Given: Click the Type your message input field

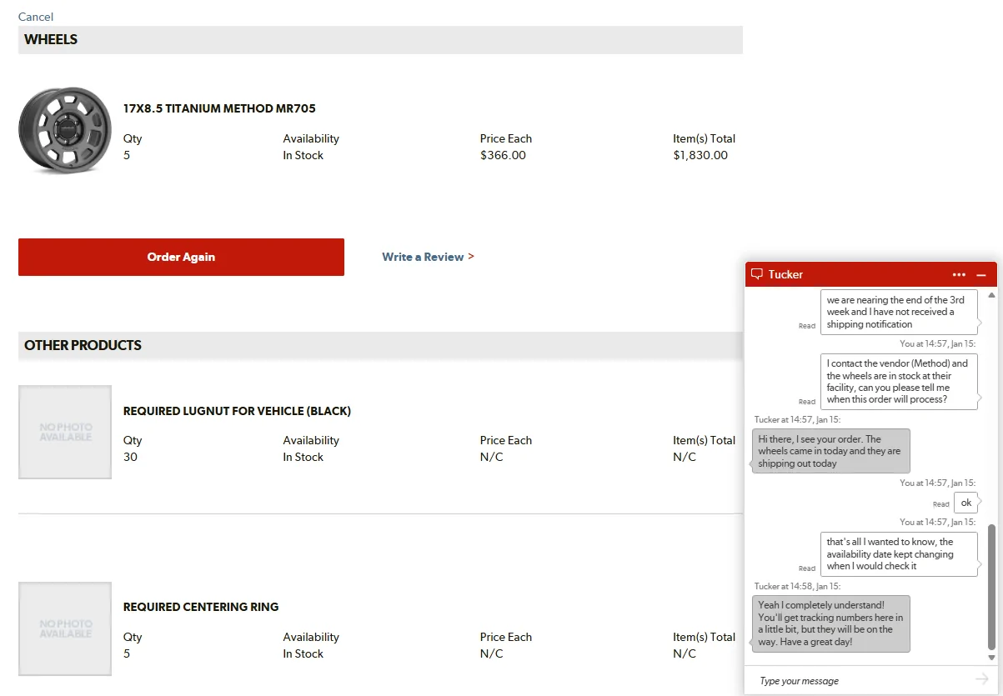Looking at the screenshot, I should (862, 681).
